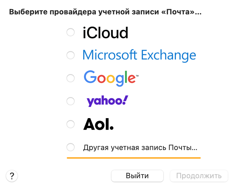This screenshot has height=190, width=237.
Task: Choose the Microsoft Exchange radio option
Action: coord(71,55)
